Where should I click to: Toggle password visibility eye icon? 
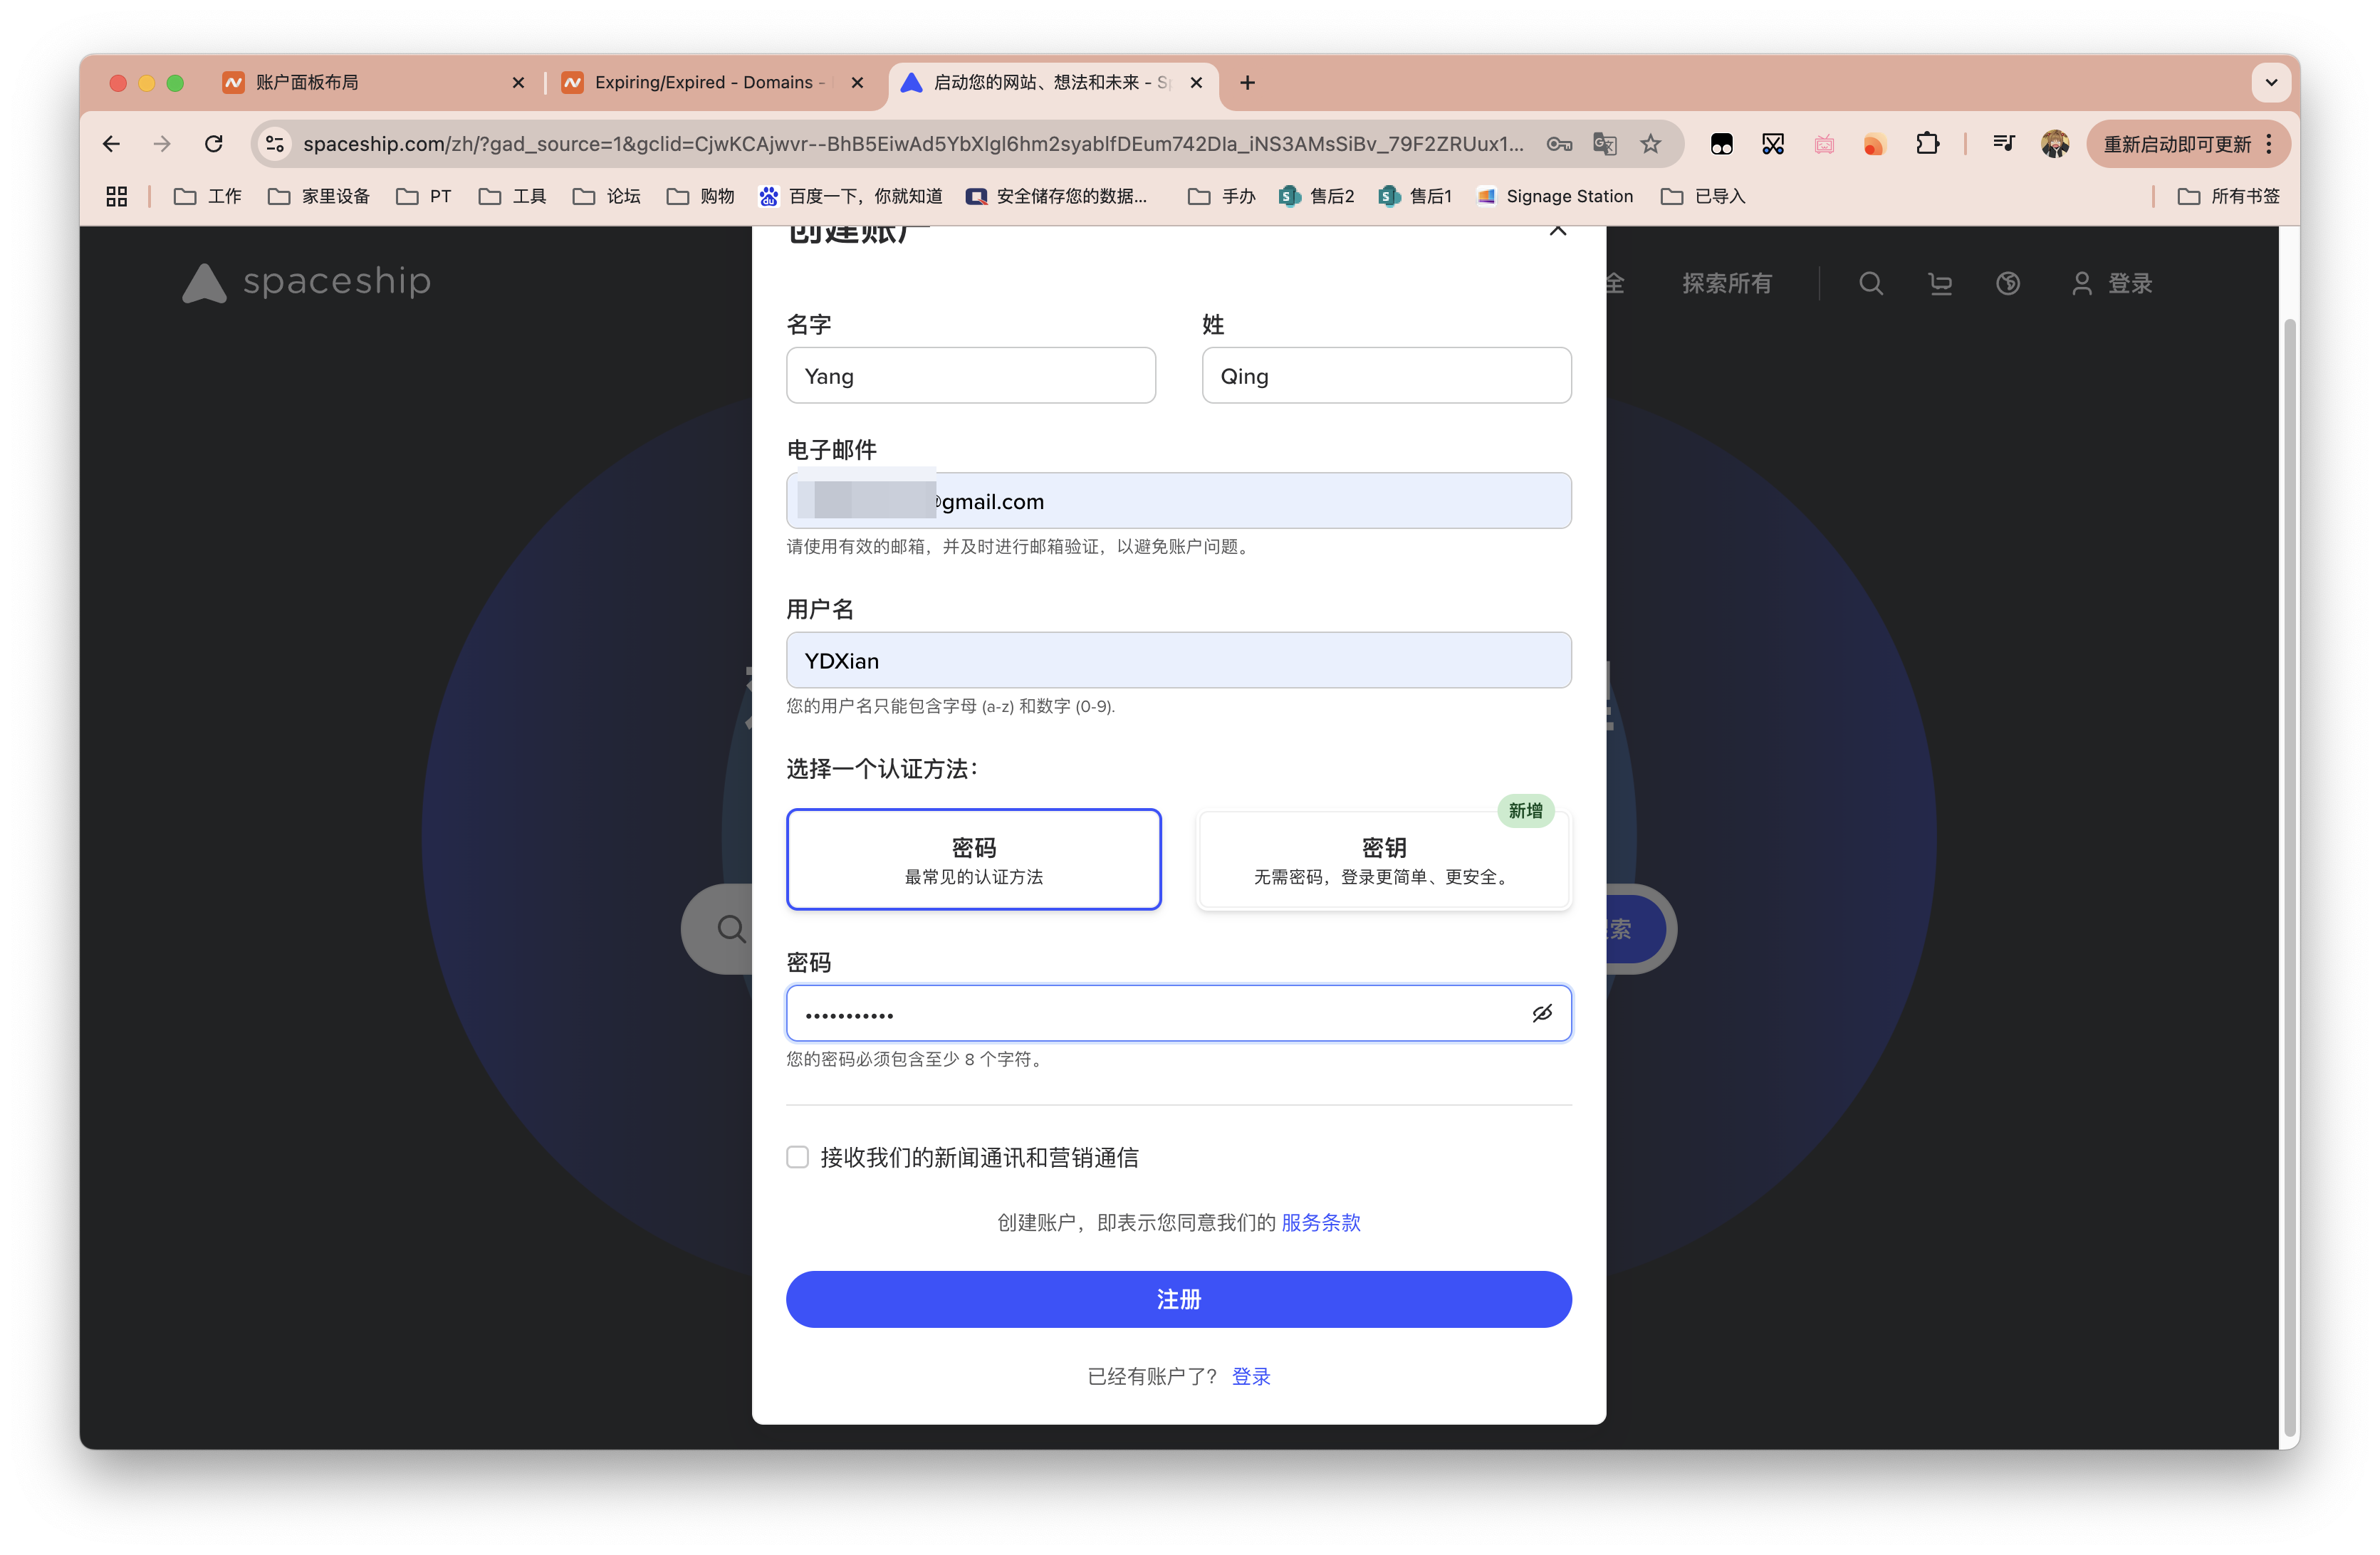pyautogui.click(x=1542, y=1013)
